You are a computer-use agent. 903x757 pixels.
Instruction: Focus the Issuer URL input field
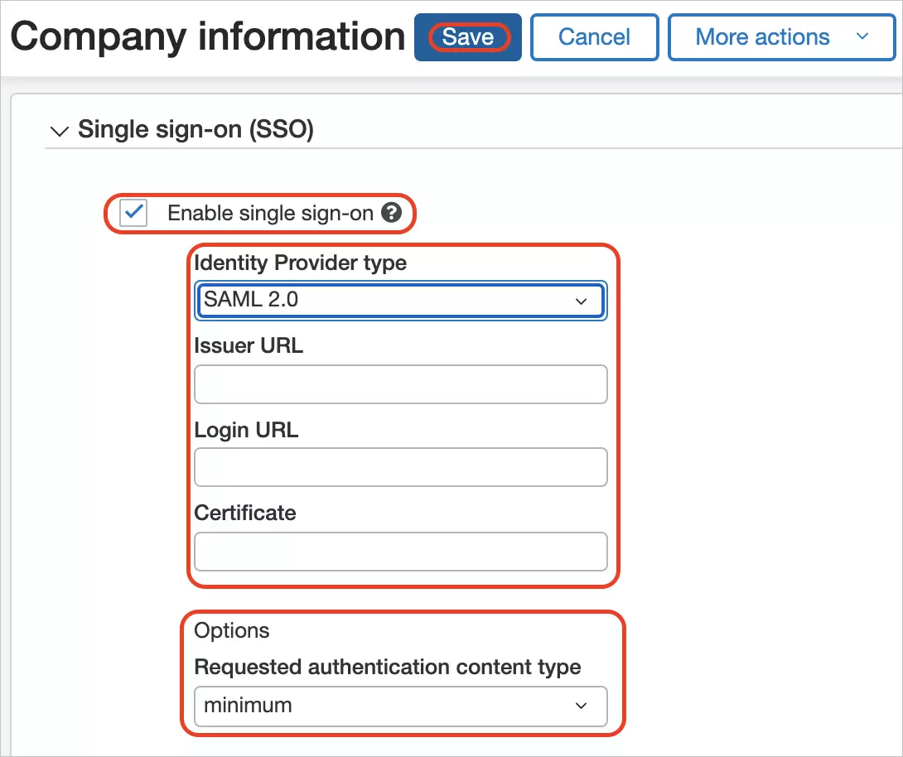[x=401, y=384]
